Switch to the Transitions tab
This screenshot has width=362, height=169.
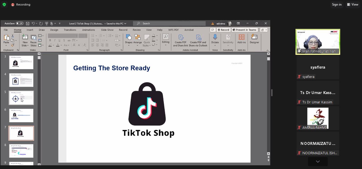70,30
